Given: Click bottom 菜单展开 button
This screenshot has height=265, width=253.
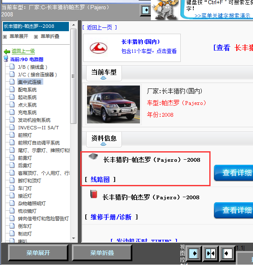Looking at the screenshot, I should pos(38,253).
